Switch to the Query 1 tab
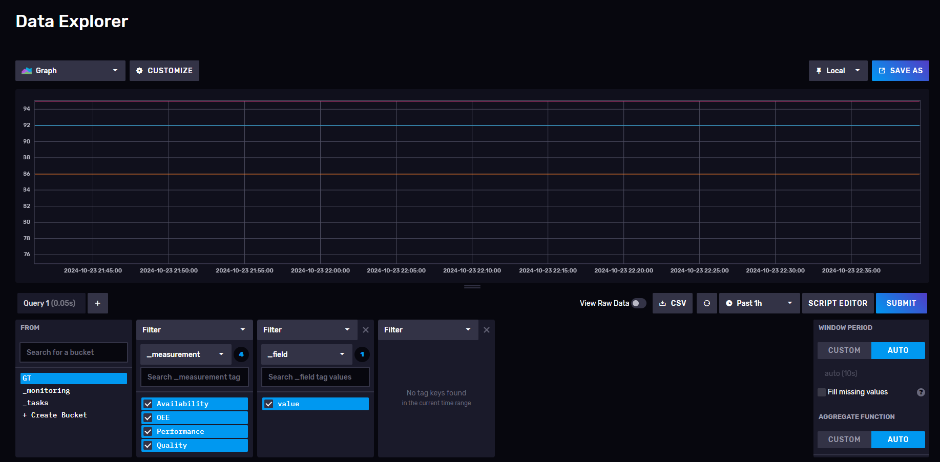This screenshot has width=940, height=462. tap(50, 303)
